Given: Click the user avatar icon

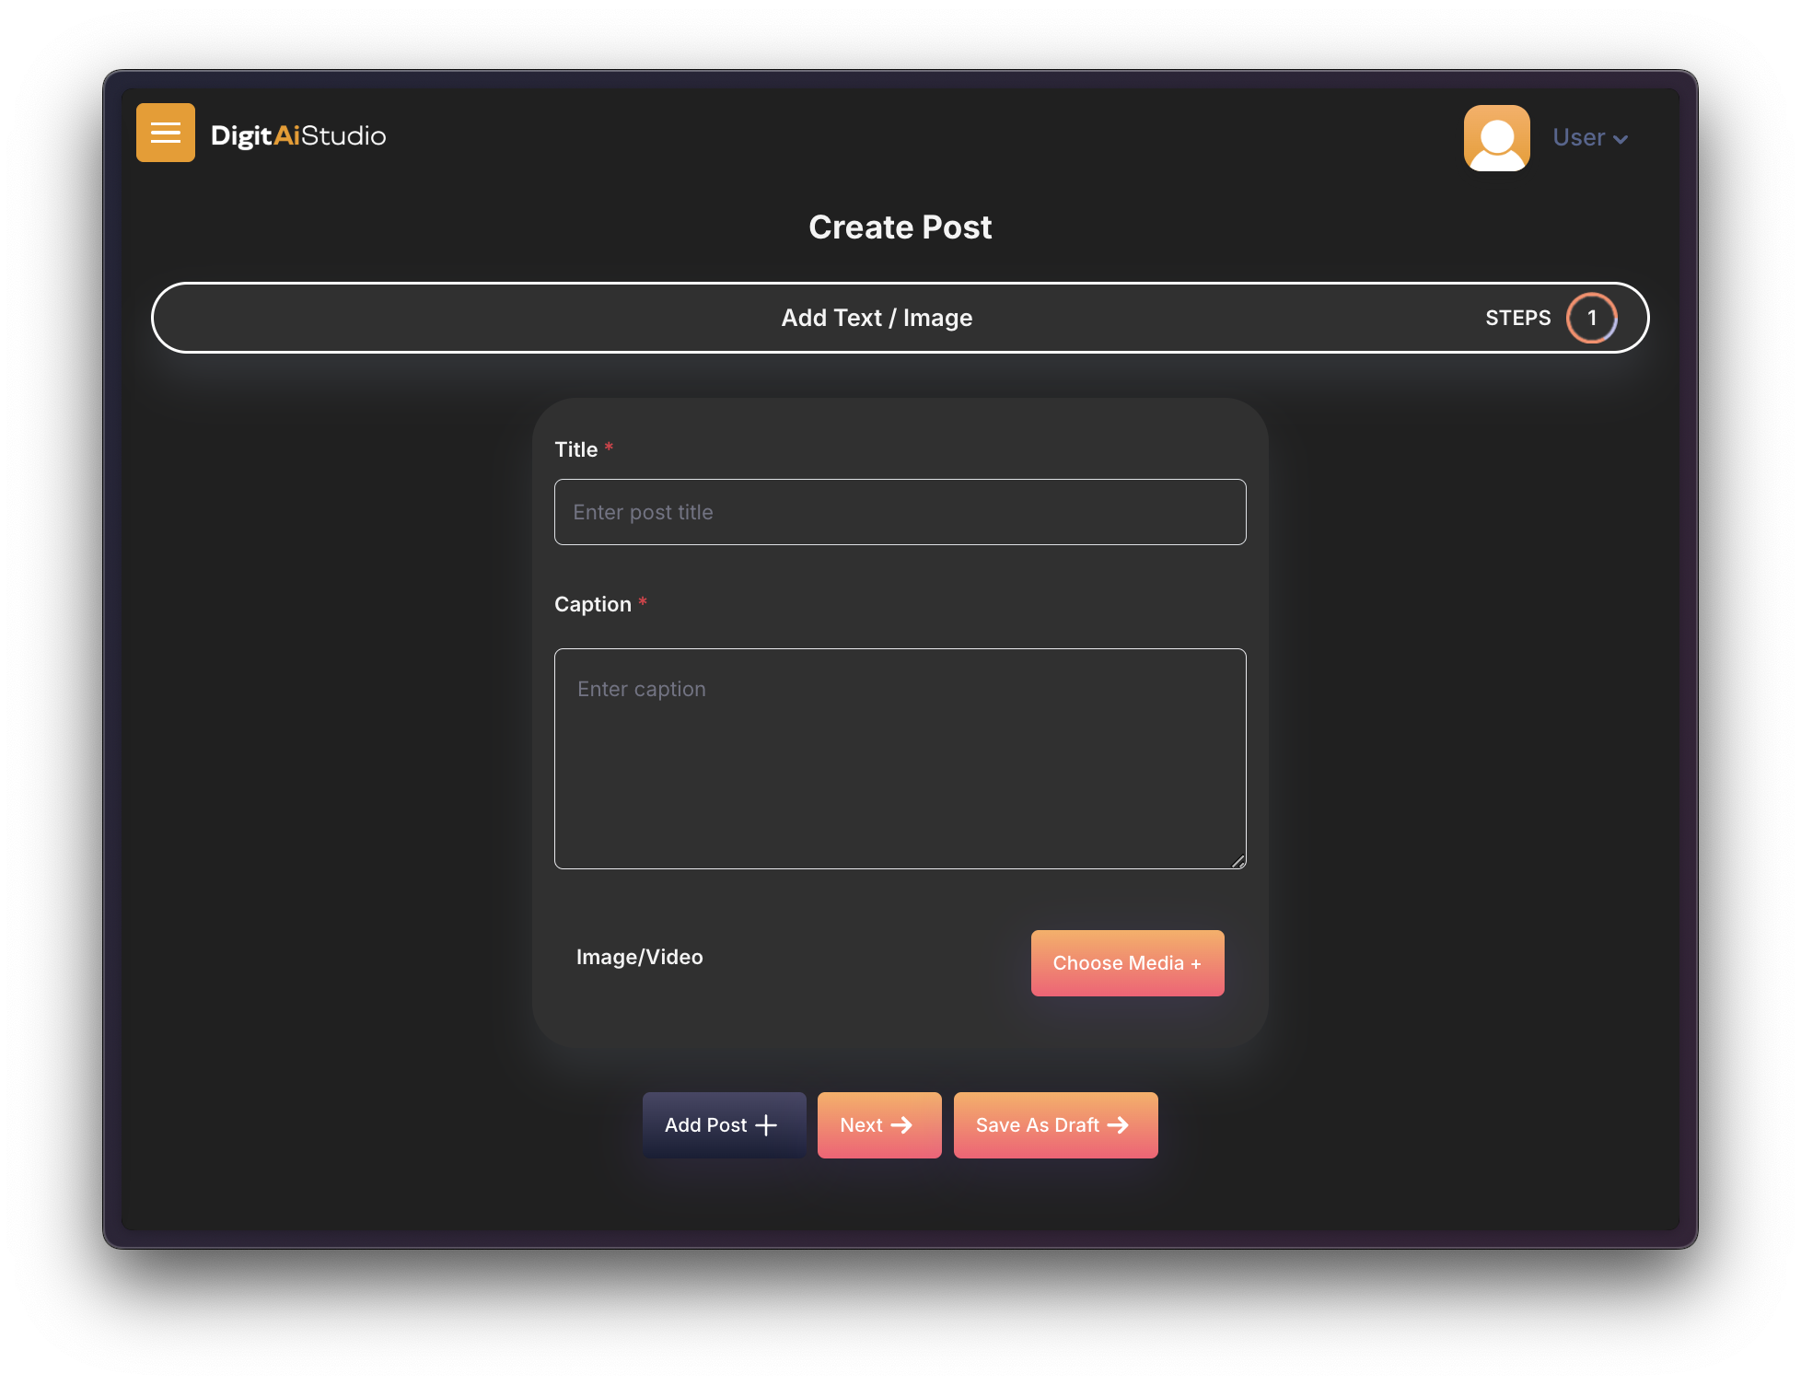Looking at the screenshot, I should [1496, 137].
